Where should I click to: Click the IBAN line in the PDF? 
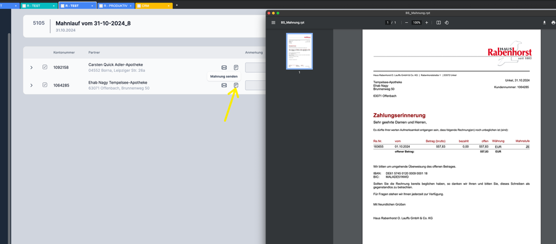400,173
